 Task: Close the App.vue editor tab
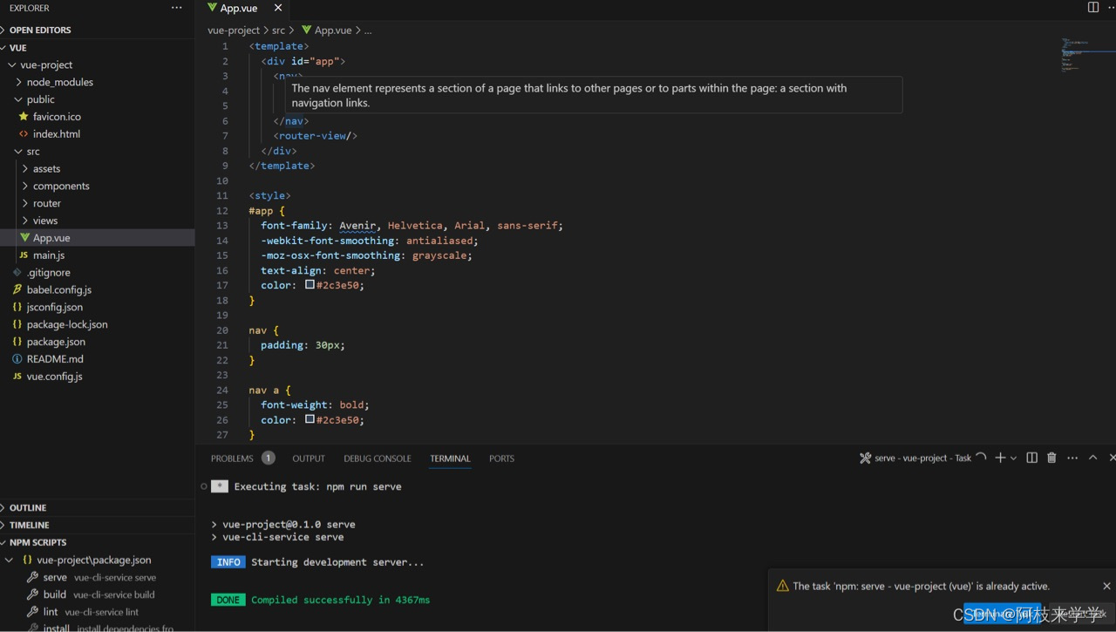point(278,8)
